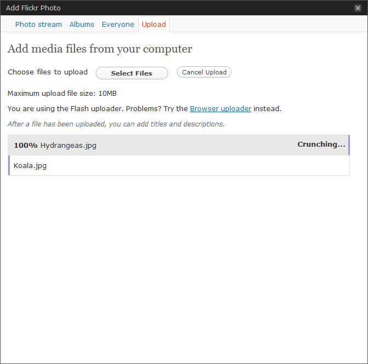This screenshot has height=364, width=368.
Task: Click the Maximum upload file size text
Action: (x=62, y=94)
